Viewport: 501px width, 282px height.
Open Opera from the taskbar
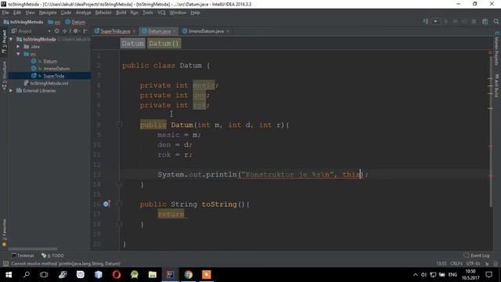point(117,275)
